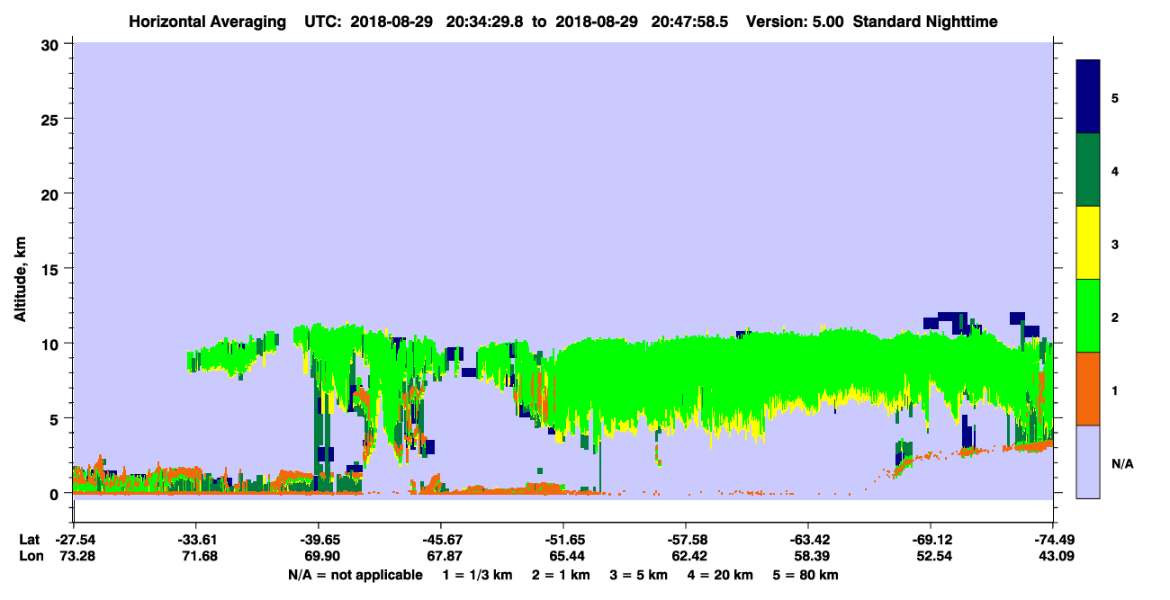1170x600 pixels.
Task: Click the altitude axis tick "0"
Action: [x=56, y=494]
